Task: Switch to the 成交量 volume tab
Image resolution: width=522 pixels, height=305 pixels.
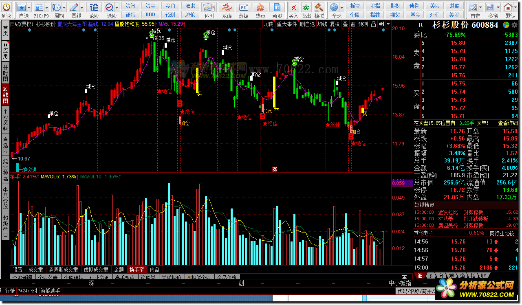Action: (x=35, y=270)
